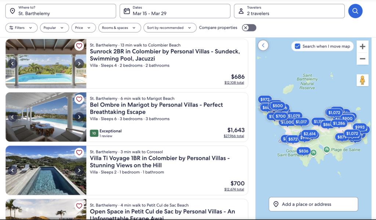Click the $500 map price pin

pyautogui.click(x=278, y=106)
